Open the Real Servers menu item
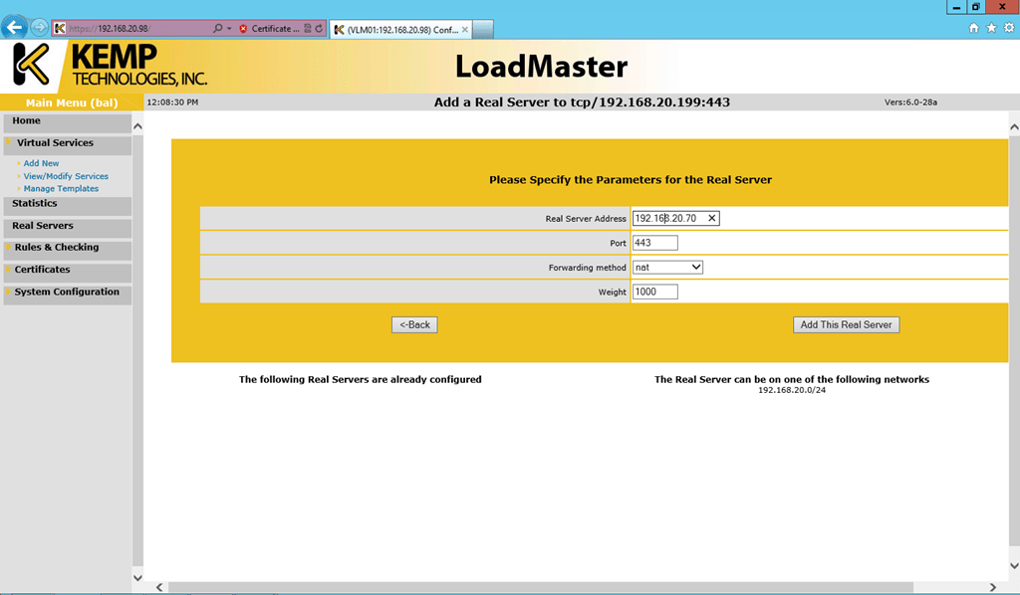This screenshot has height=595, width=1020. (67, 227)
